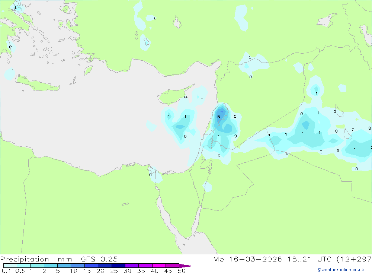This screenshot has height=273, width=372.
Task: Open the weatheronline.co.uk copyright link
Action: (x=341, y=270)
